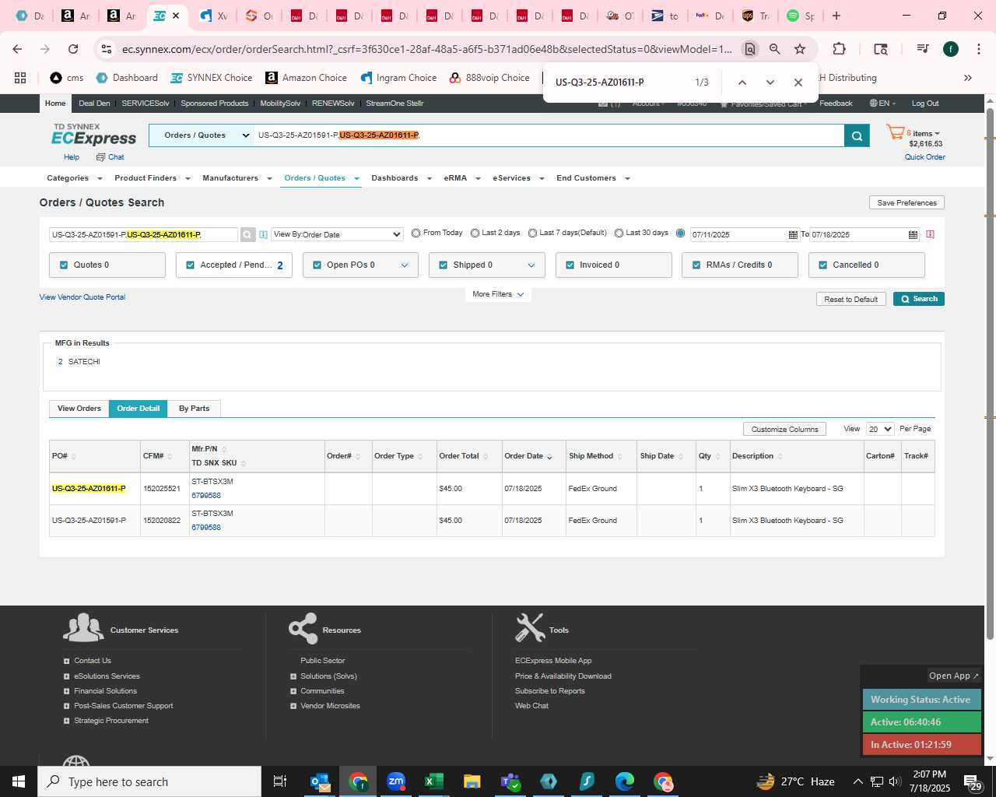
Task: Click the page vertical scrollbar
Action: click(x=990, y=374)
